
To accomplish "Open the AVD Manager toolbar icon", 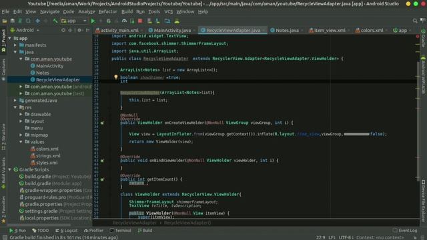I will tap(149, 21).
